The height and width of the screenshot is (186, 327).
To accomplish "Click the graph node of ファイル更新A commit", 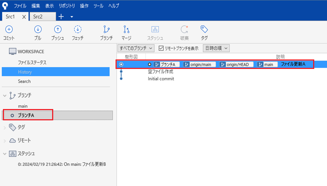I will click(121, 65).
